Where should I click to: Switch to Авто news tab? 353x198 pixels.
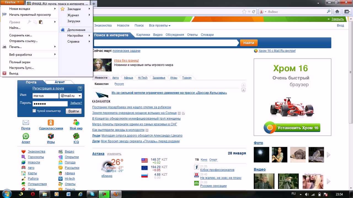pyautogui.click(x=116, y=78)
